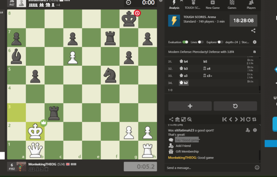Screen dimensions: 277x177
Task: Click icon right of Modern Defense opening name
Action: (x=255, y=52)
